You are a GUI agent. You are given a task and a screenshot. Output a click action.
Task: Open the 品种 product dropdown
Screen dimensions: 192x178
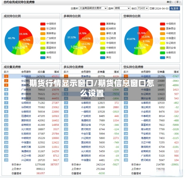pyautogui.click(x=122, y=8)
